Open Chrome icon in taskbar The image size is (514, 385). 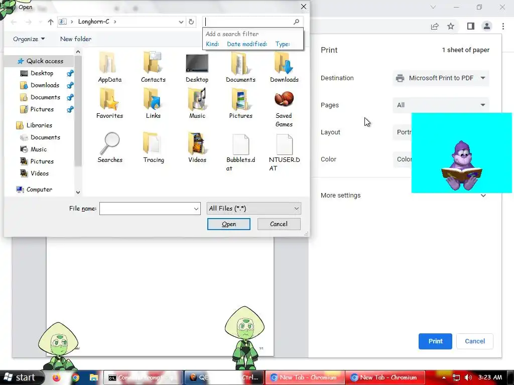[x=75, y=377]
